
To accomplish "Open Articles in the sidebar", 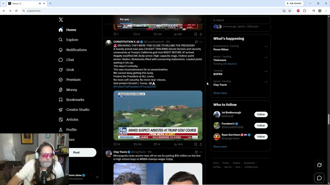I will [x=69, y=119].
